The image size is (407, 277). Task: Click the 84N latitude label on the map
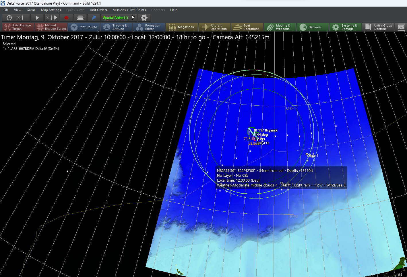click(290, 108)
